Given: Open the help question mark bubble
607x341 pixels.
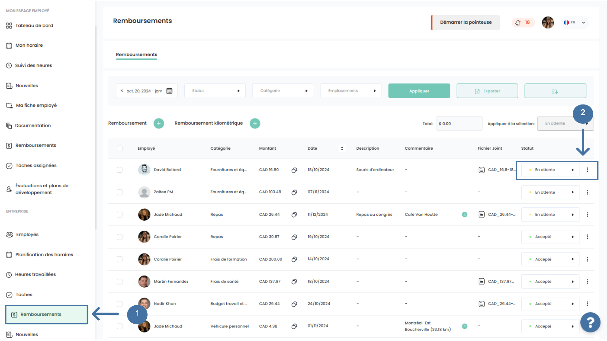Looking at the screenshot, I should pyautogui.click(x=590, y=322).
